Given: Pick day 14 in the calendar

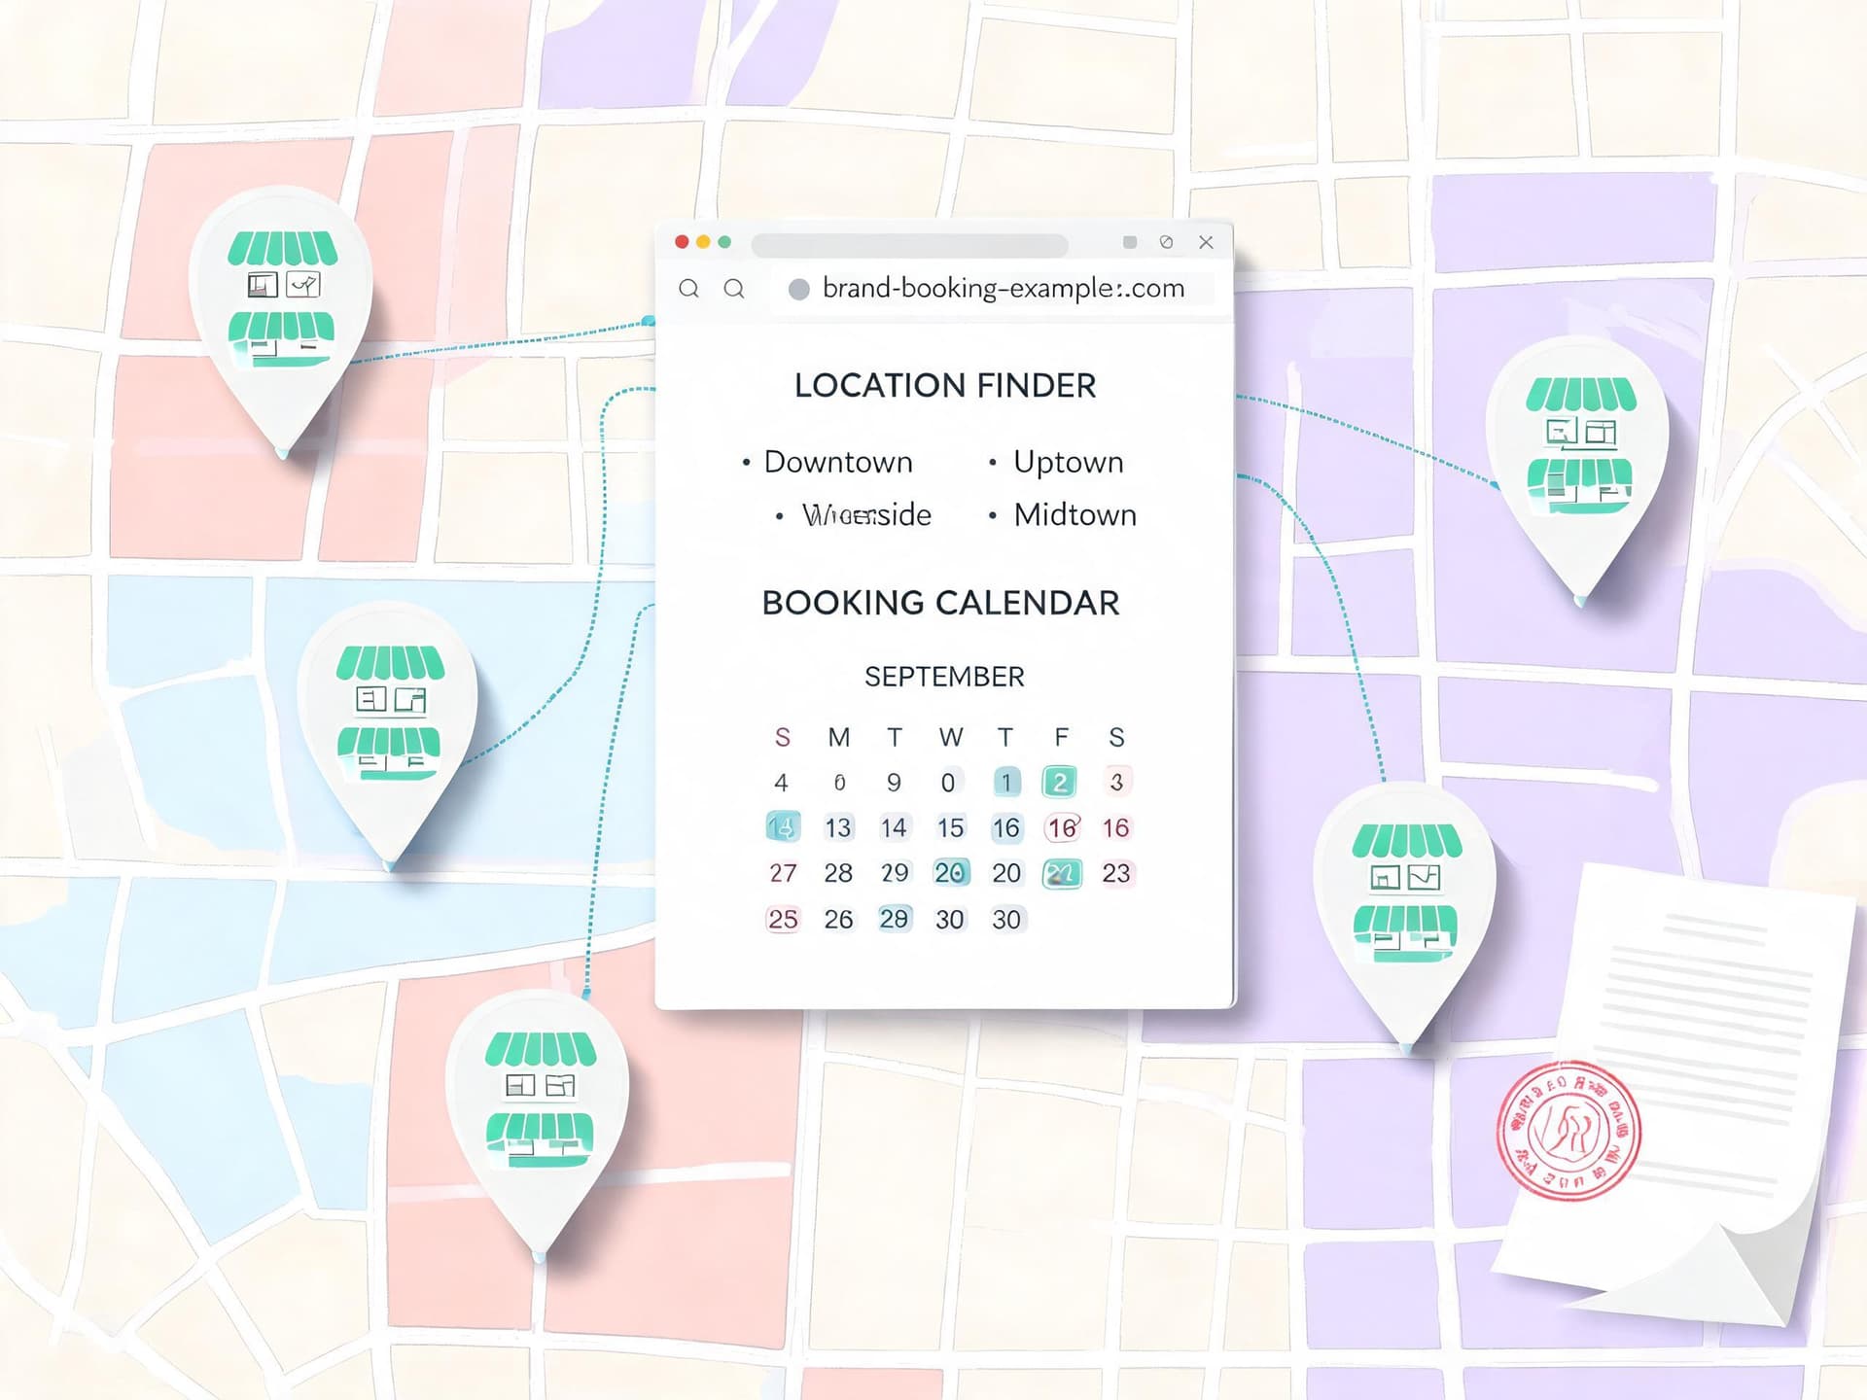Looking at the screenshot, I should click(x=894, y=827).
